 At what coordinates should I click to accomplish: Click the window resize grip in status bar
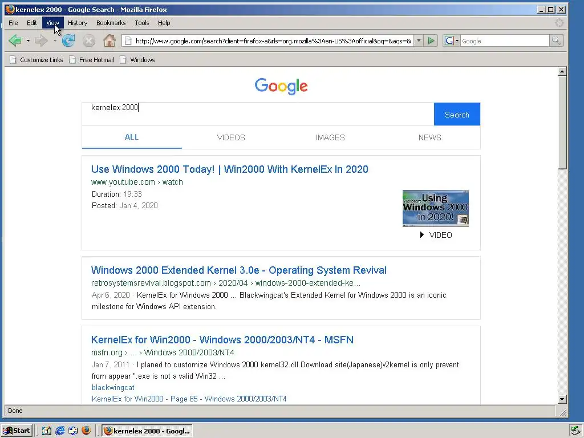(563, 412)
